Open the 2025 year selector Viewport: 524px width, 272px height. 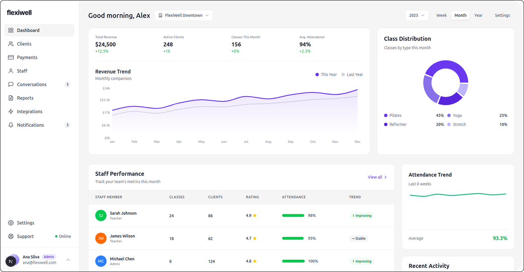[x=417, y=15]
